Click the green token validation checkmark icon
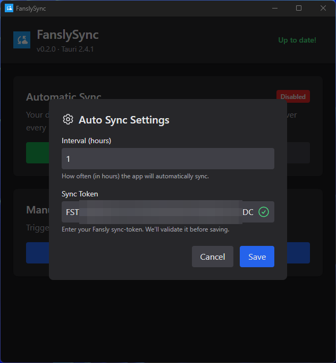The image size is (336, 363). 263,212
